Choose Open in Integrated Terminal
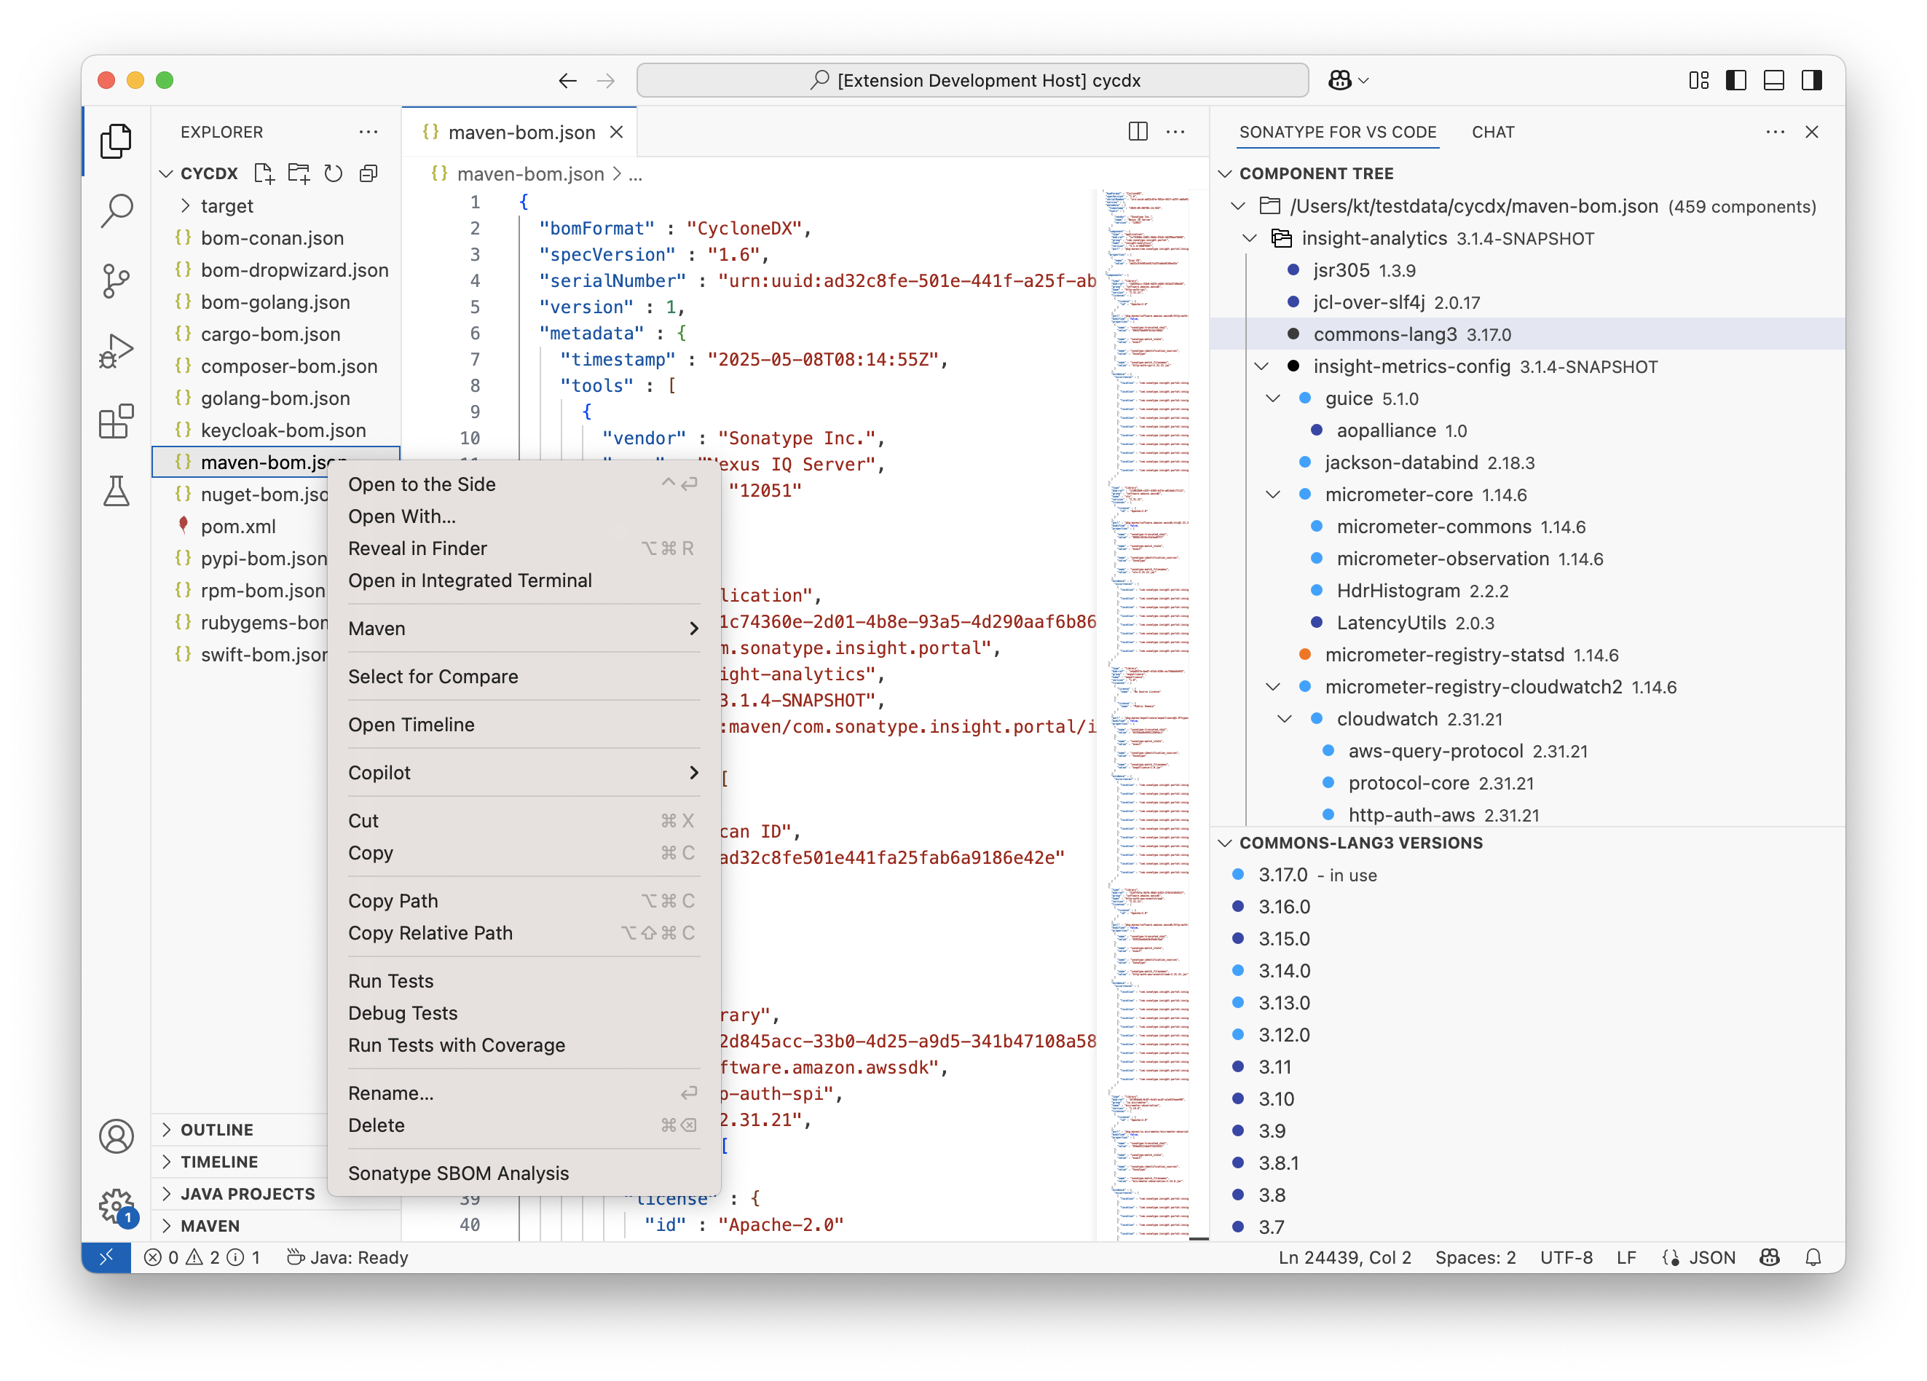 pyautogui.click(x=524, y=581)
